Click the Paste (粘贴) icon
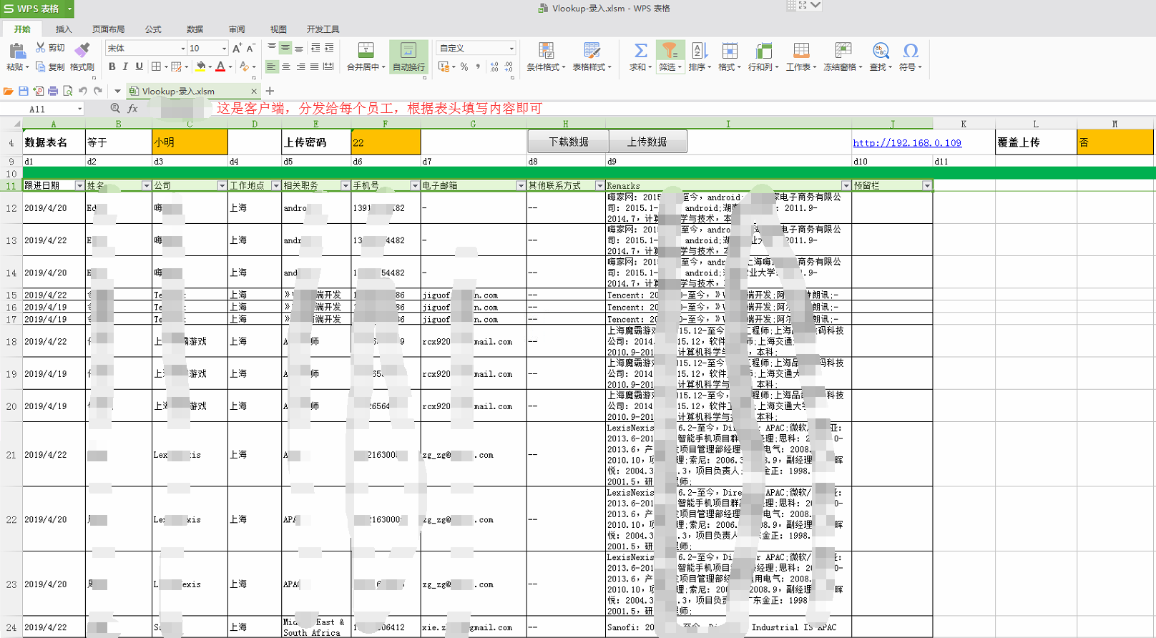The image size is (1156, 638). point(16,51)
